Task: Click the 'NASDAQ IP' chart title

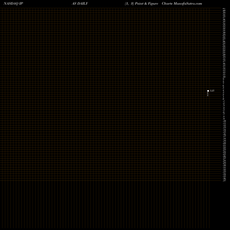Action: click(13, 4)
